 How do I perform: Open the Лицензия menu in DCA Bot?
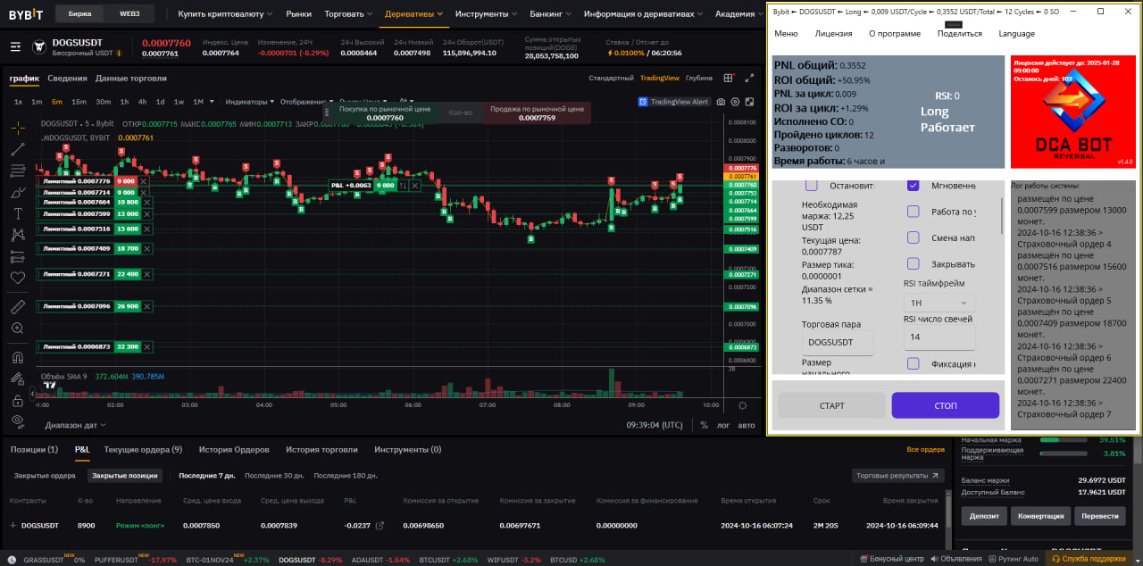pos(833,34)
